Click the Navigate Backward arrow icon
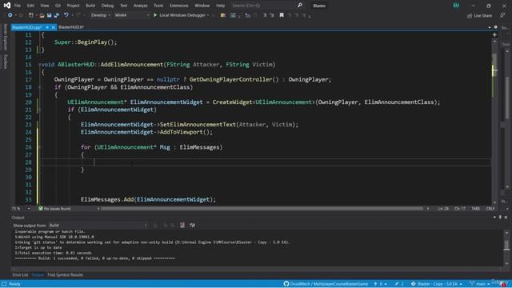512x288 pixels. pos(10,15)
